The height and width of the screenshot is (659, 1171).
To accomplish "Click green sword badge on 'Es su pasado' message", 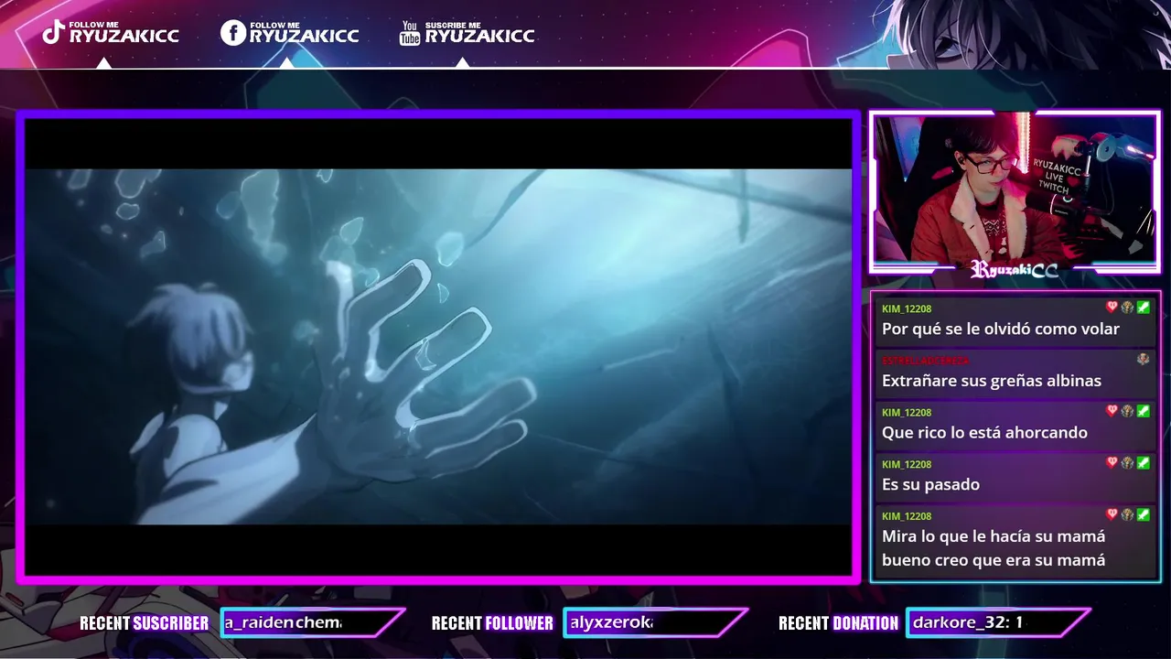I will point(1143,463).
